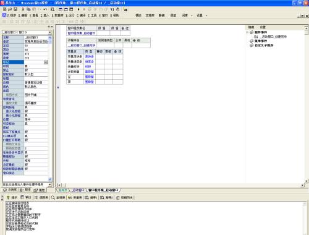Click the editor horizontal scroll left arrow

pos(59,185)
